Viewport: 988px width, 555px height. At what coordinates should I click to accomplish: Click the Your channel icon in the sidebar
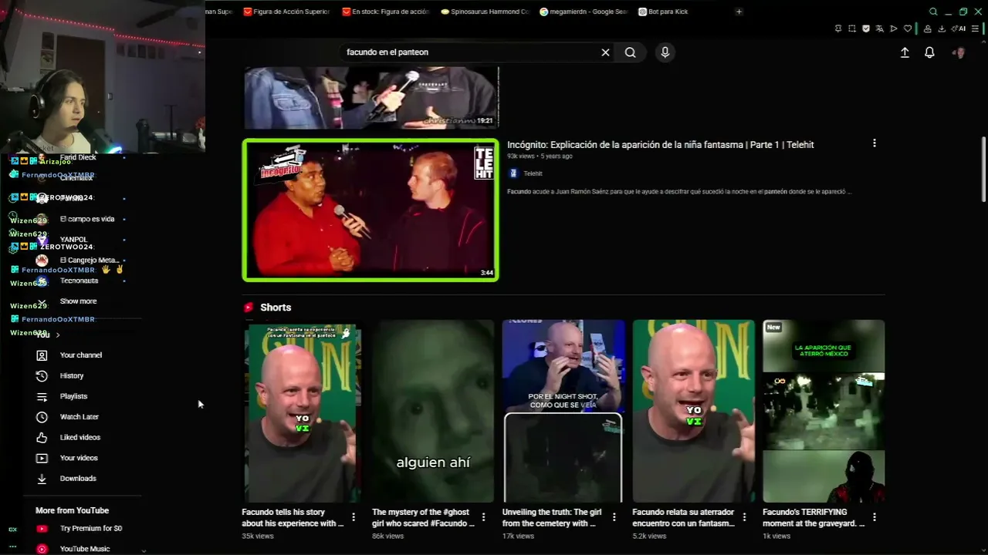(x=42, y=355)
